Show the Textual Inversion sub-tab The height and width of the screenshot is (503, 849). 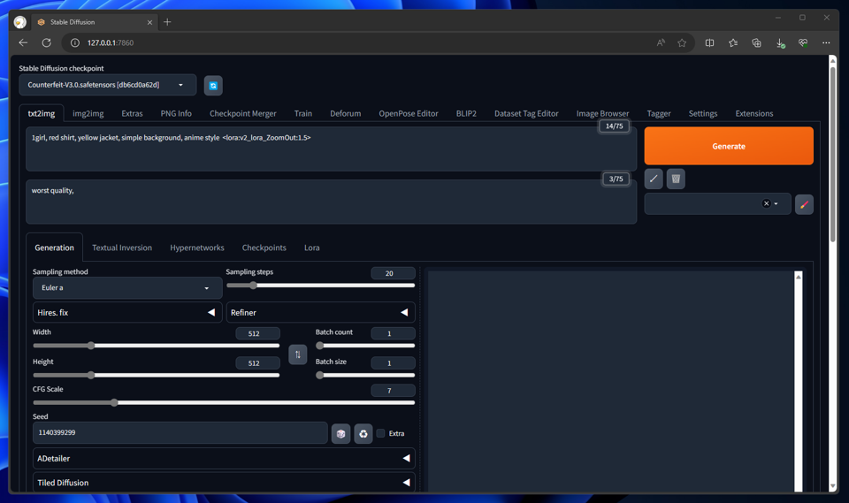coord(122,248)
